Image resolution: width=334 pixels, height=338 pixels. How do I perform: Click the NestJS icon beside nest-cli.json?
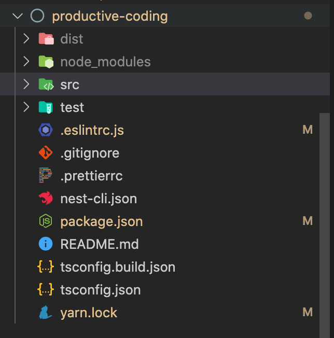46,199
